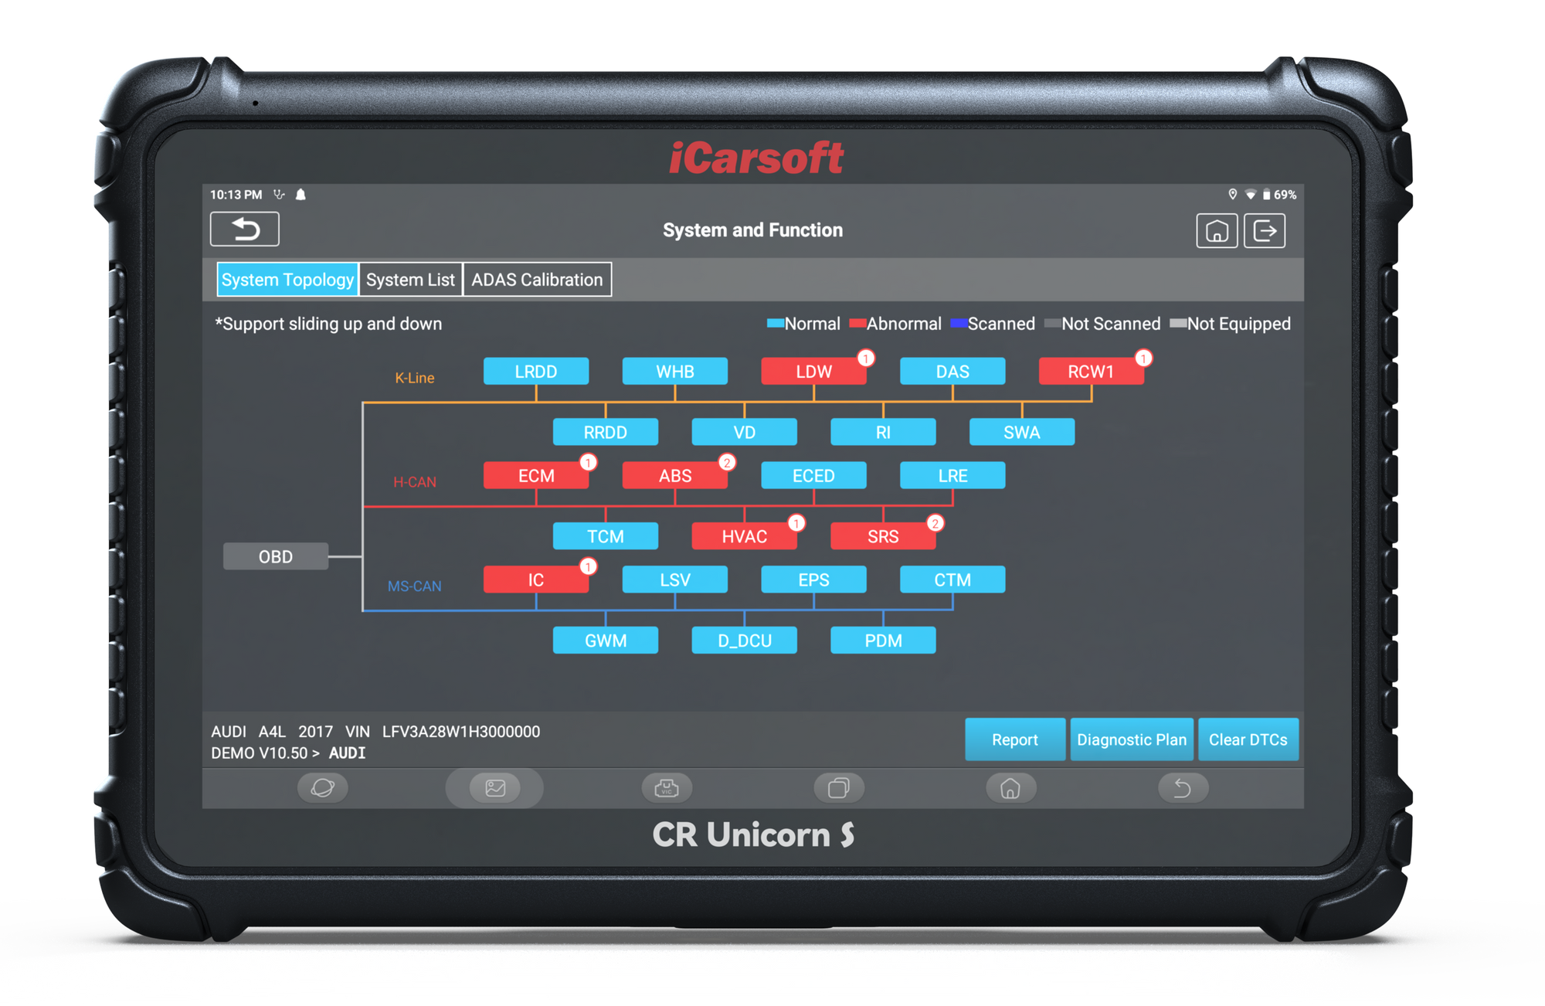The image size is (1545, 1006).
Task: Open home via the header house icon
Action: 1217,230
